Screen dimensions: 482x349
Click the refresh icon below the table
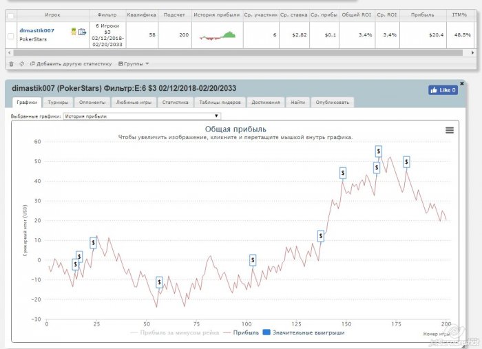tap(22, 63)
